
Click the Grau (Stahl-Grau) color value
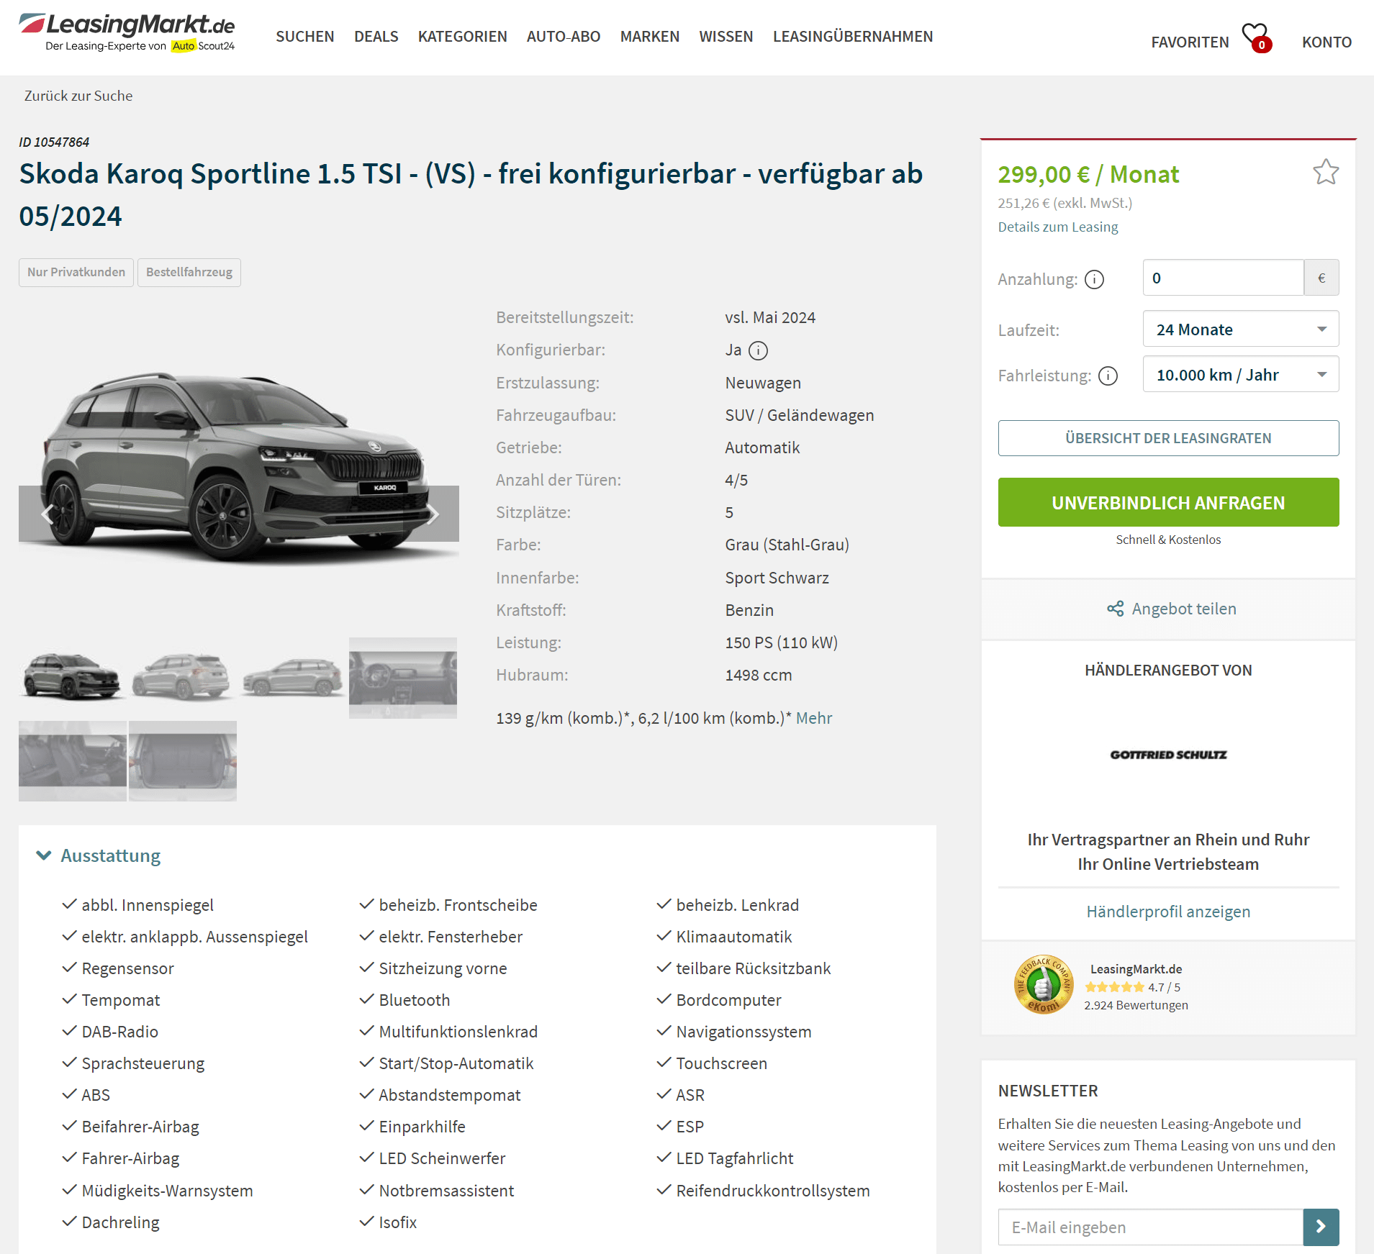pos(787,545)
